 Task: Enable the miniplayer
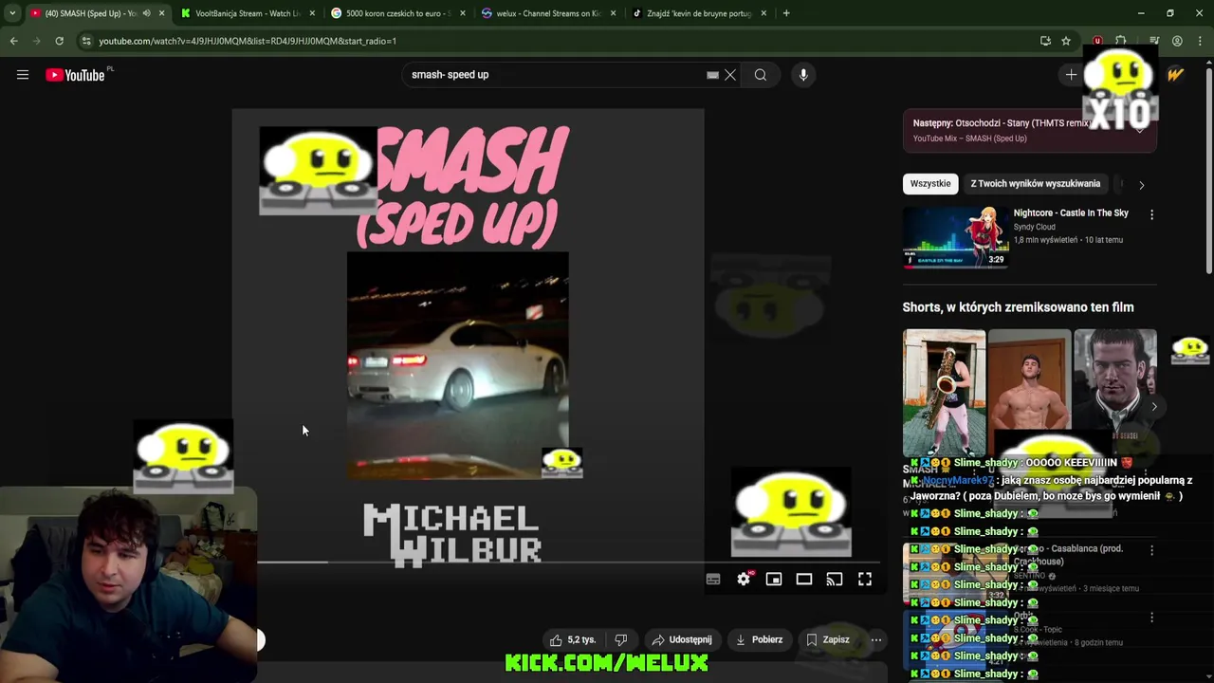point(774,580)
